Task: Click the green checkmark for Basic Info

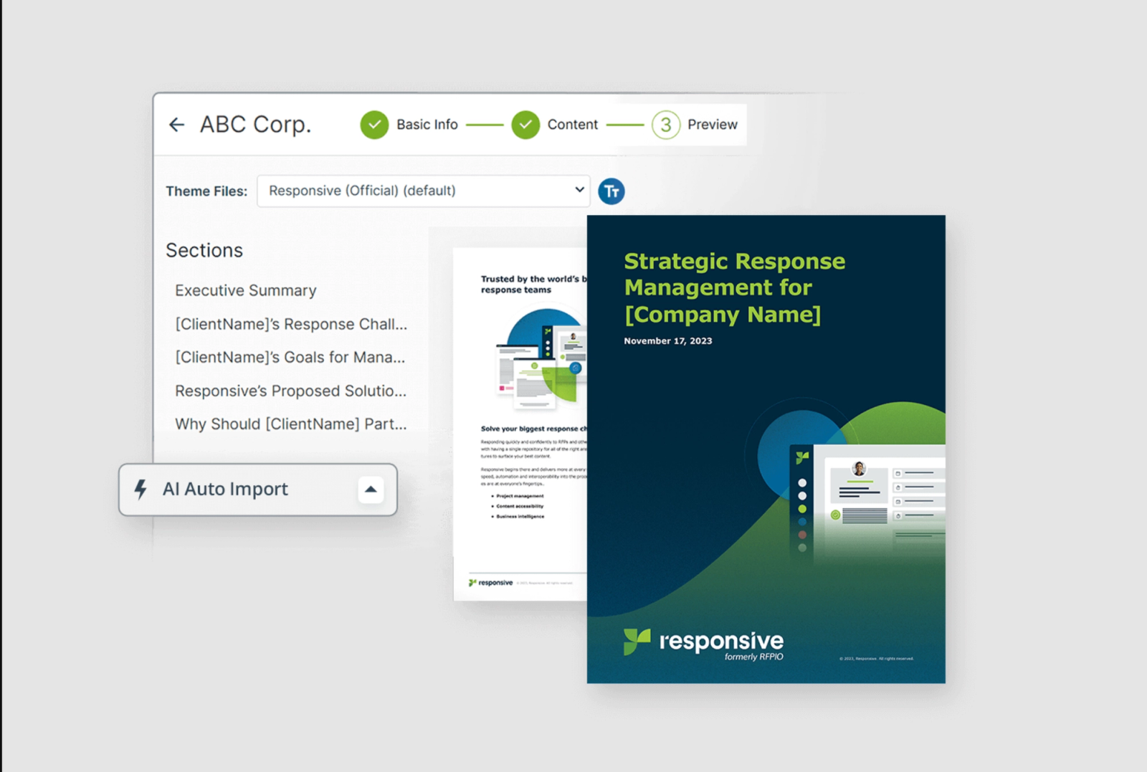Action: click(x=374, y=125)
